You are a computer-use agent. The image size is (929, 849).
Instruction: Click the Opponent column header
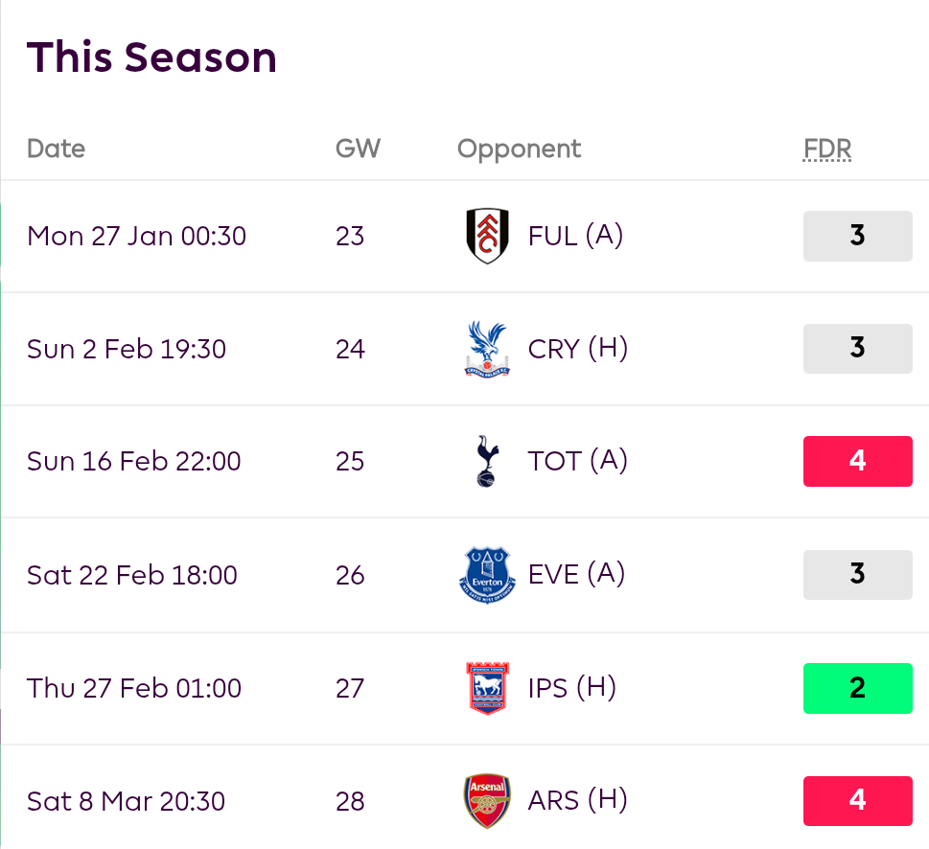pos(519,149)
